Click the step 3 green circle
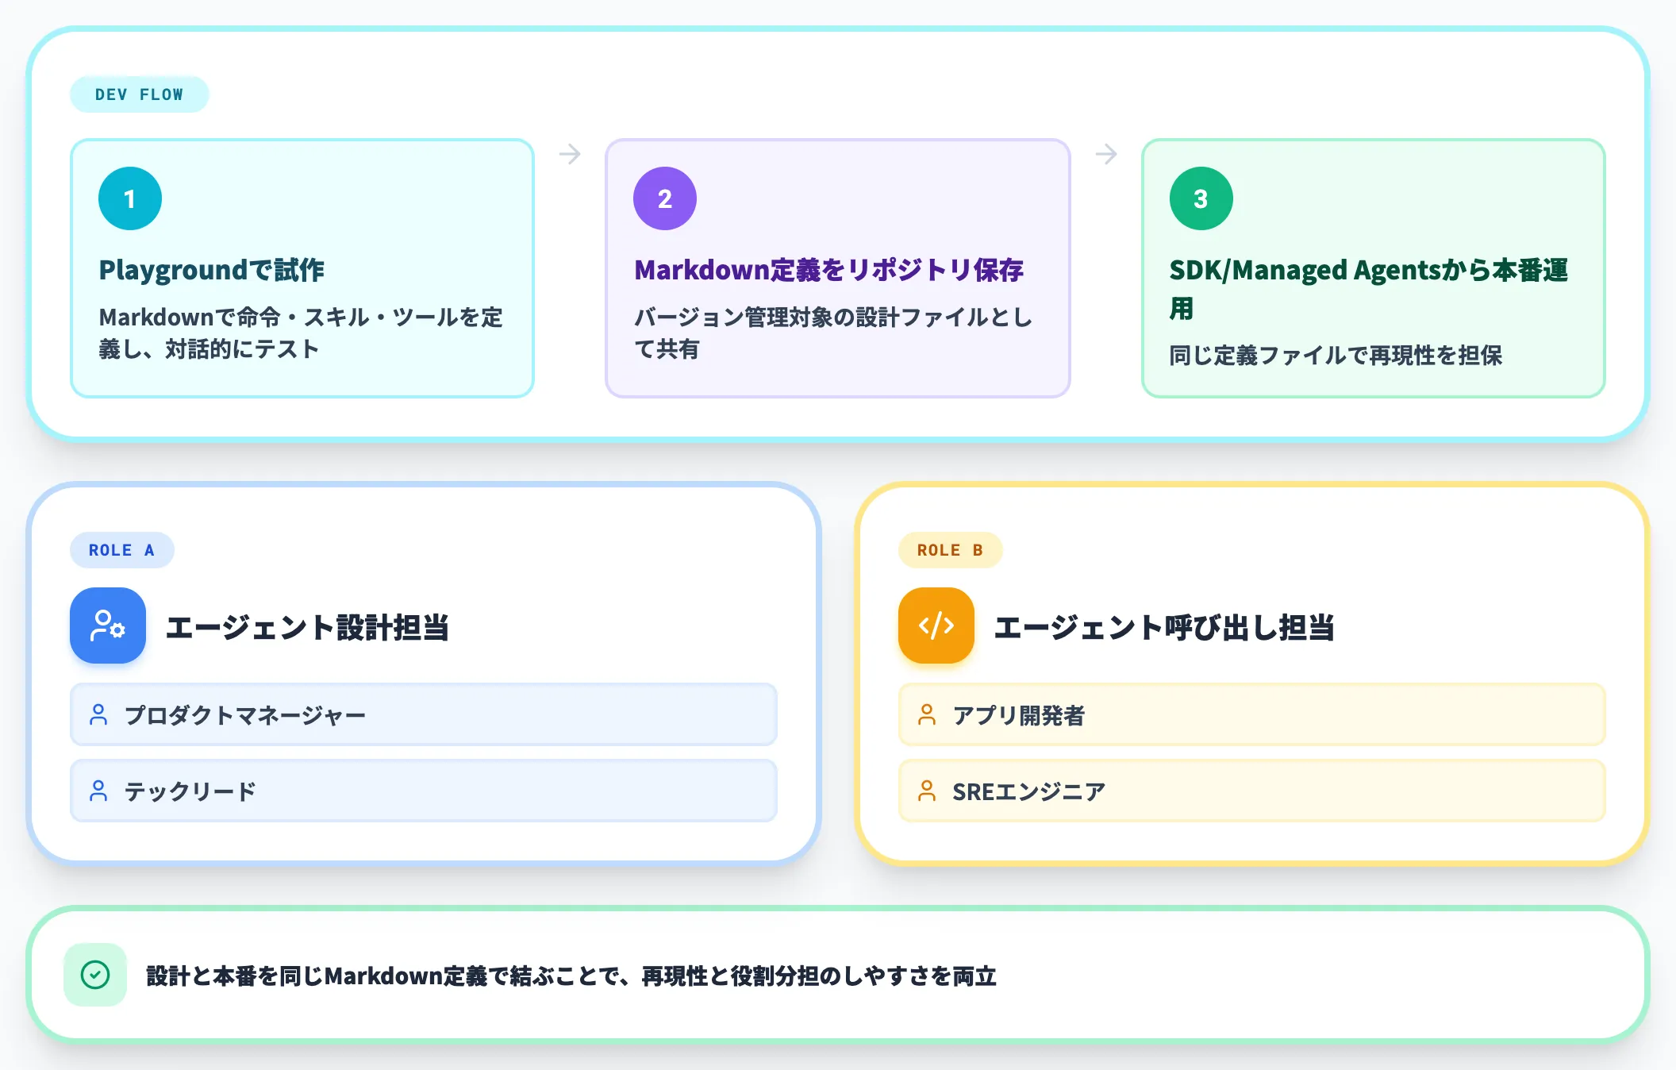Image resolution: width=1676 pixels, height=1070 pixels. tap(1201, 198)
